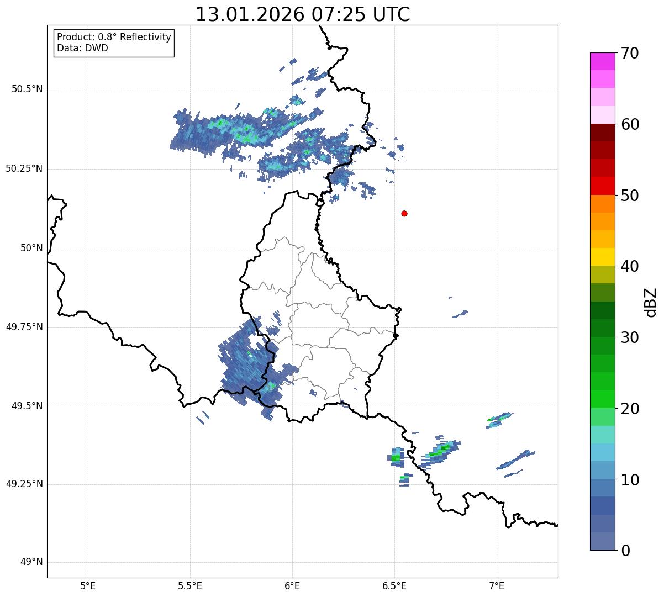Click the 49.5°N latitude label
The height and width of the screenshot is (597, 664).
click(x=27, y=406)
